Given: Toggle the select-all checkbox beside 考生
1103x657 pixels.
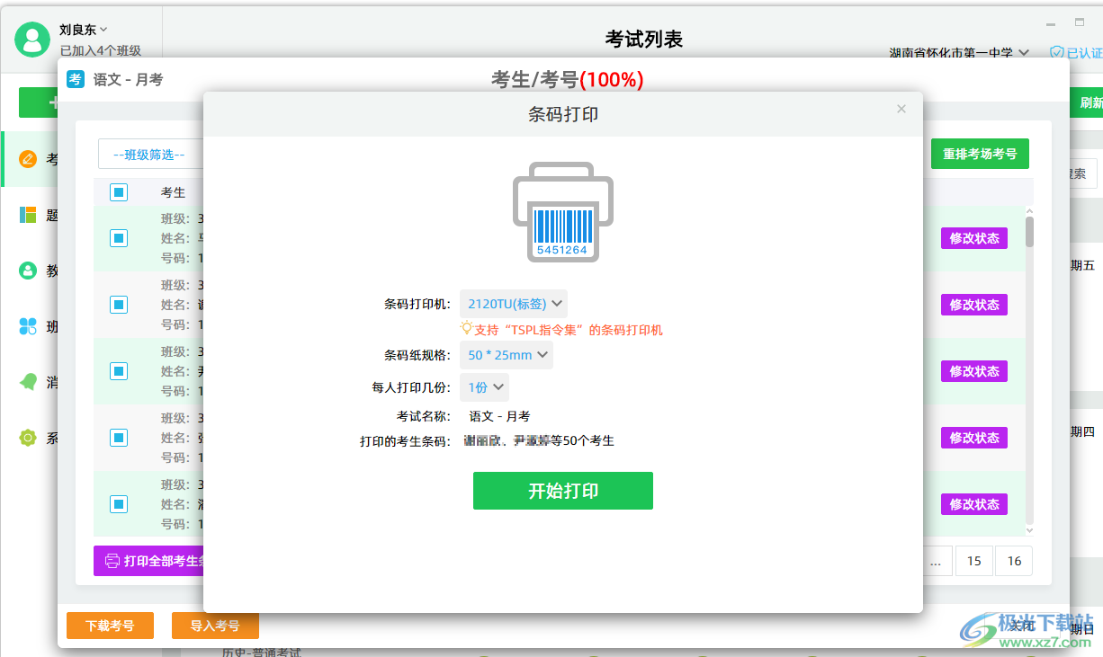Looking at the screenshot, I should click(119, 192).
